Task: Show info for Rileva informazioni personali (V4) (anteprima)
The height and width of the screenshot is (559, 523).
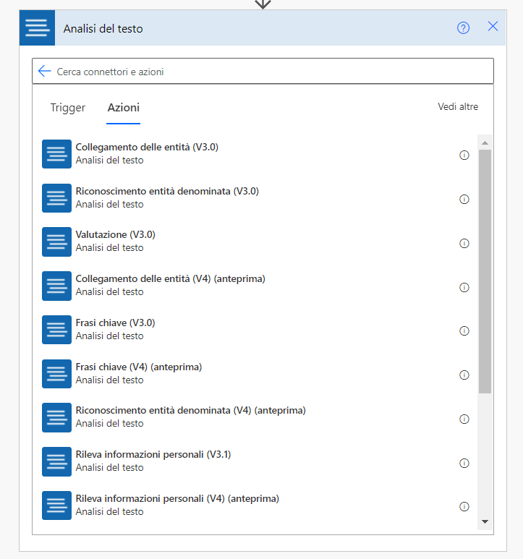Action: click(464, 507)
